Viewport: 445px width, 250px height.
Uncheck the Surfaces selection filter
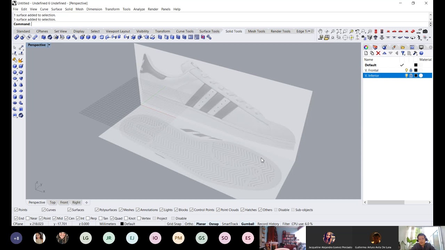[69, 210]
